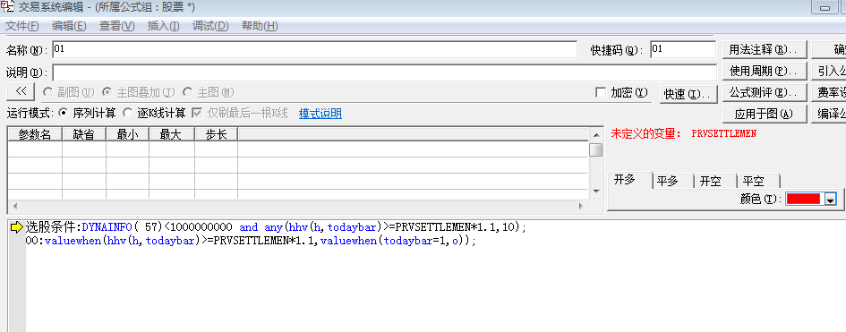Open the 文件(F) menu
This screenshot has height=332, width=846.
pos(22,26)
